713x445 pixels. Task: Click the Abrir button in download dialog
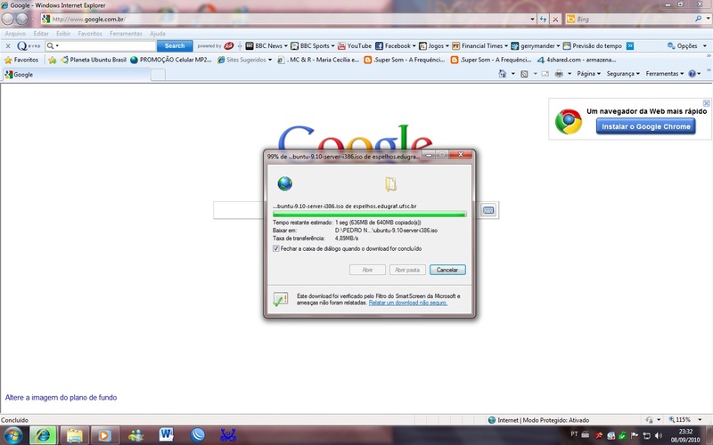pos(367,270)
